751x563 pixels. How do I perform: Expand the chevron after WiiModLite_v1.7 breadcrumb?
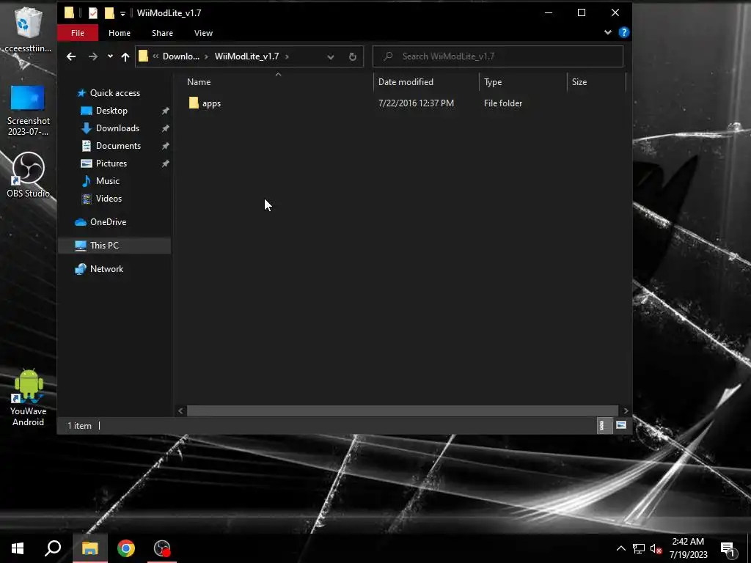(x=287, y=56)
